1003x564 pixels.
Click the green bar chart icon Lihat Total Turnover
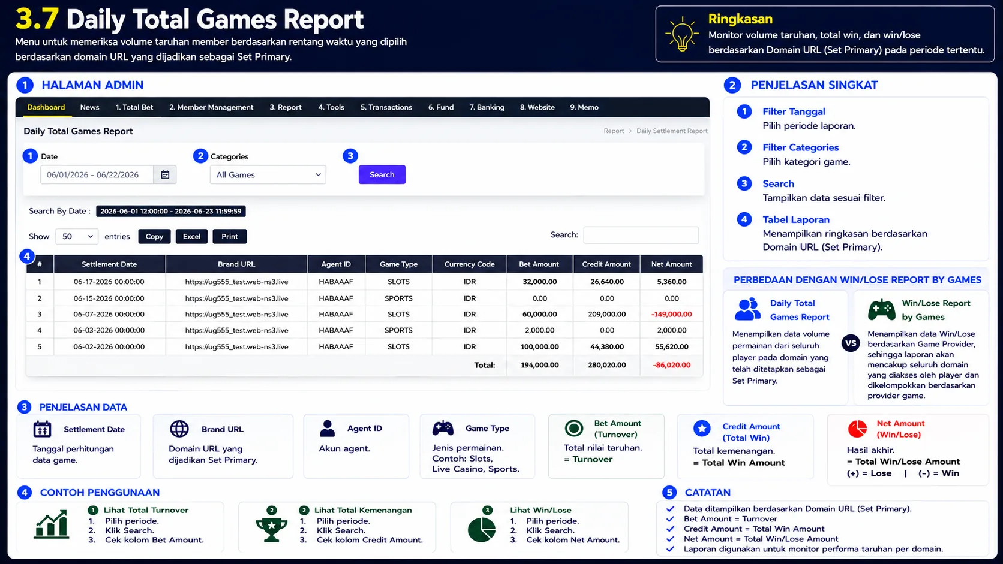pos(52,524)
